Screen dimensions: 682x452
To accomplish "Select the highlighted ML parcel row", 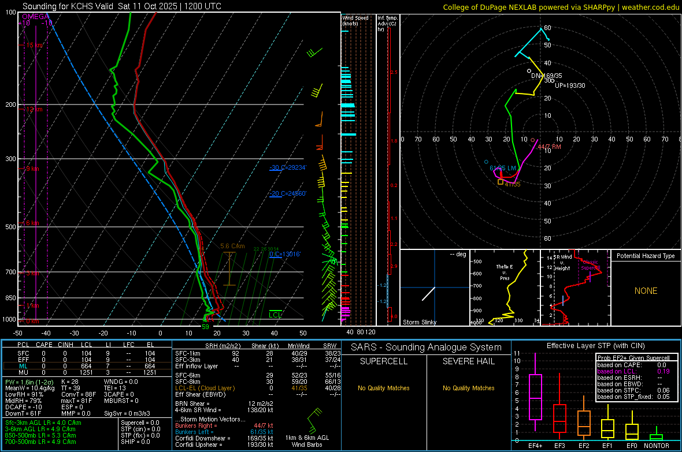I will click(x=87, y=366).
